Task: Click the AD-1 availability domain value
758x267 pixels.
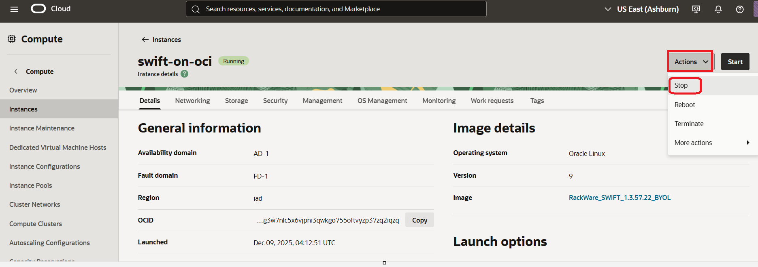Action: 261,153
